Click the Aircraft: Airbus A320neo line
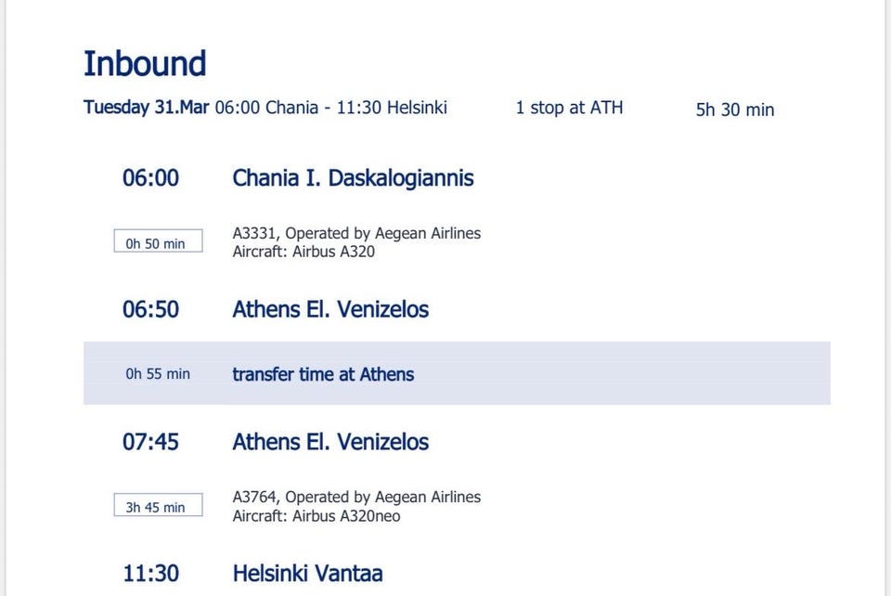 (316, 516)
